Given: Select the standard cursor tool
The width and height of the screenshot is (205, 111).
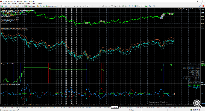Looking at the screenshot, I should point(87,6).
